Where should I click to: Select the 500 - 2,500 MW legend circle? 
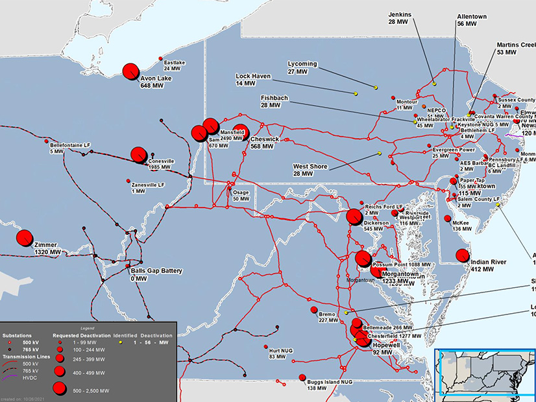point(59,389)
